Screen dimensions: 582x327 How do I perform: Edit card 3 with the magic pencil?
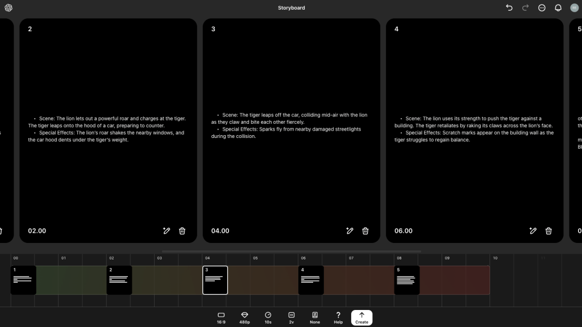point(350,230)
